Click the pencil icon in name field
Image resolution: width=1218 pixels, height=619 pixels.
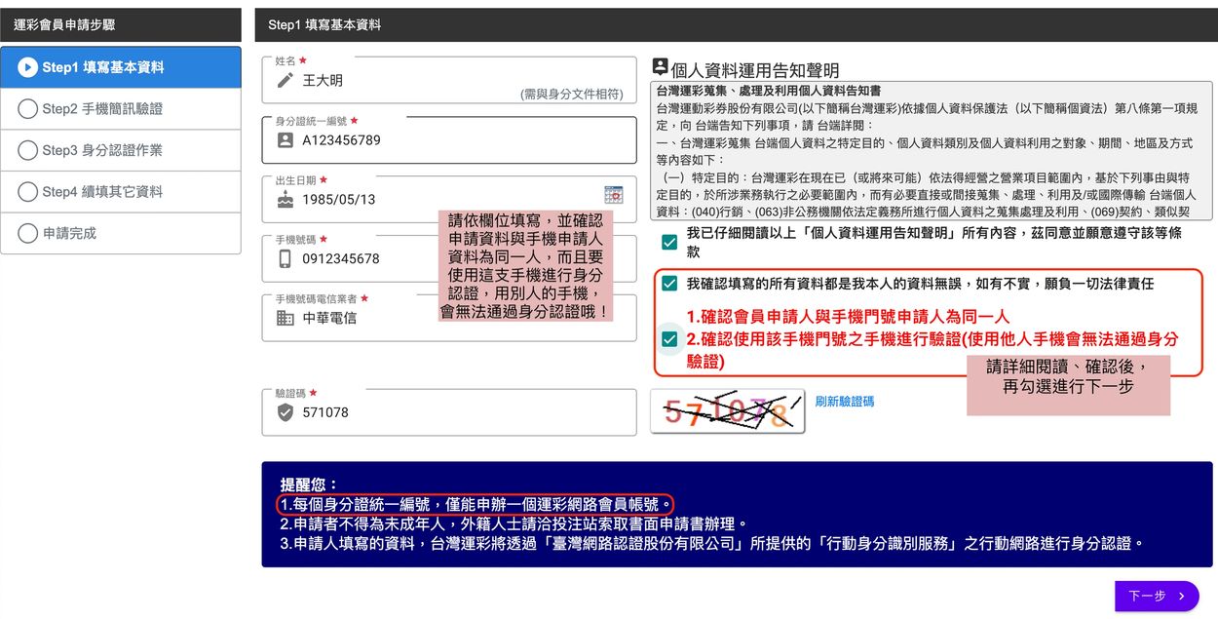(285, 81)
